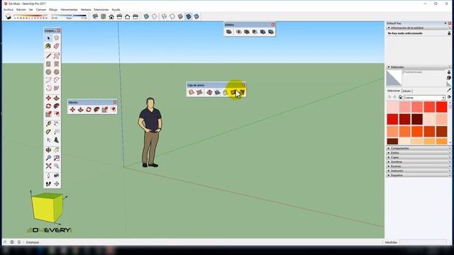The width and height of the screenshot is (454, 255).
Task: Select the Zoom magnifier tool
Action: (x=48, y=158)
